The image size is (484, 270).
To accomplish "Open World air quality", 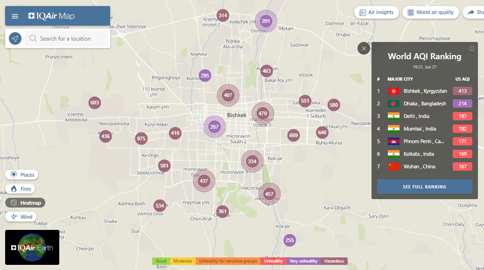I will click(430, 12).
